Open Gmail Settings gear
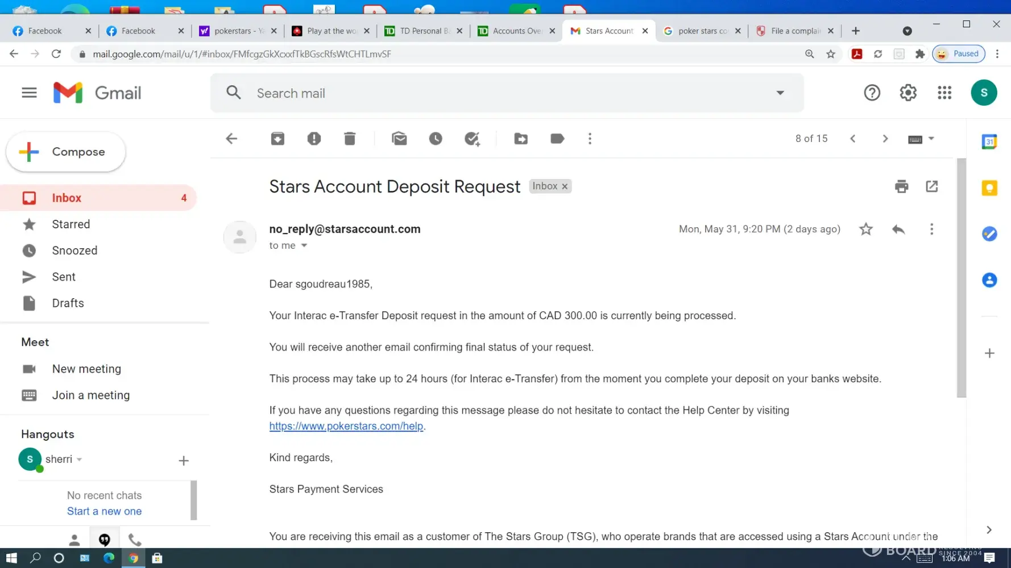Screen dimensions: 1011x568 908,93
